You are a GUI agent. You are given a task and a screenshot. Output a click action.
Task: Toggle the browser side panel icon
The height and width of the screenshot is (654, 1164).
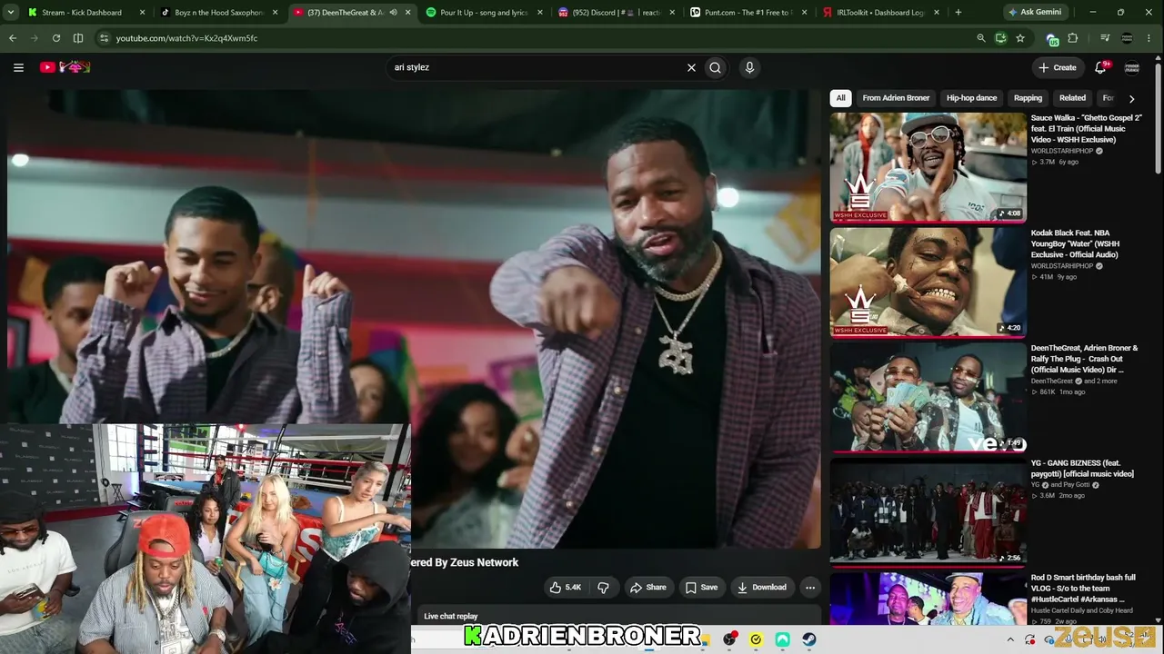click(78, 38)
